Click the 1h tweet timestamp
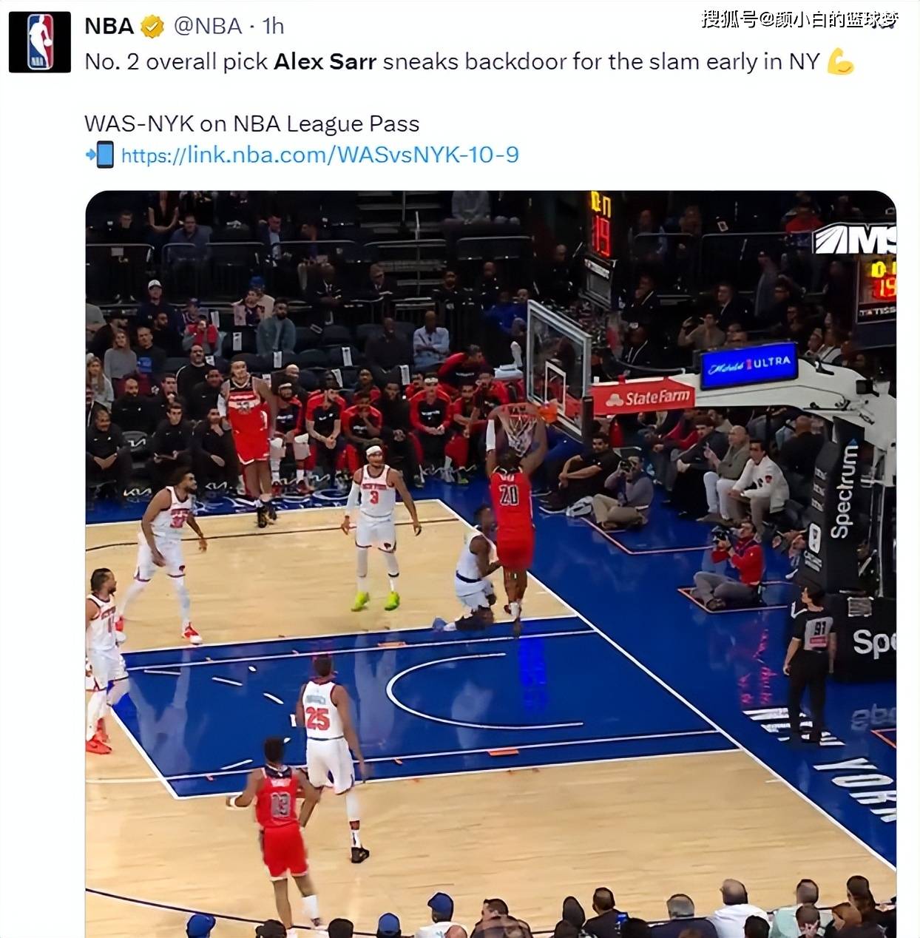Screen dimensions: 920x938 pos(274,26)
